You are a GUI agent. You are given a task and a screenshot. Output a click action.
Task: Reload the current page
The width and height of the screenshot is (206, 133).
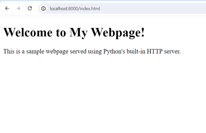(30, 8)
